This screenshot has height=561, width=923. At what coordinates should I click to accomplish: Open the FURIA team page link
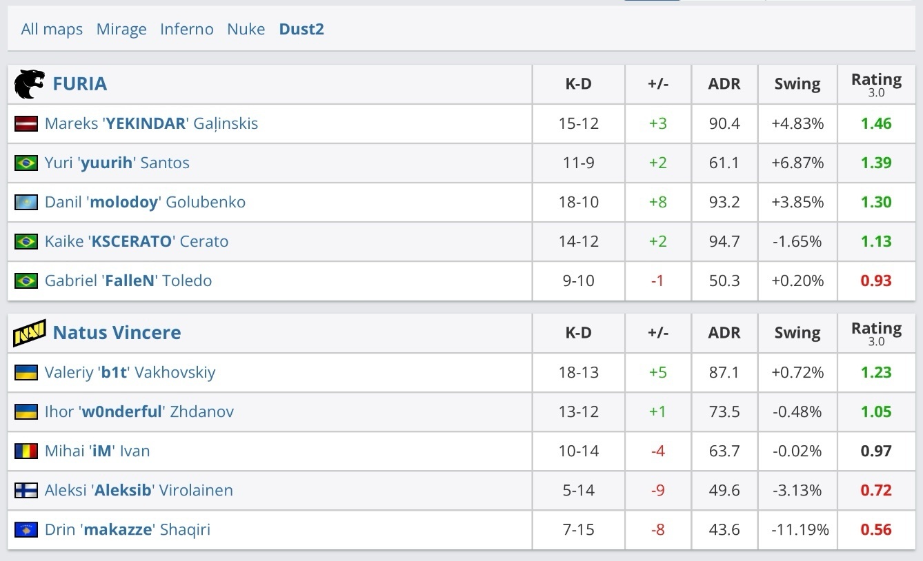80,84
